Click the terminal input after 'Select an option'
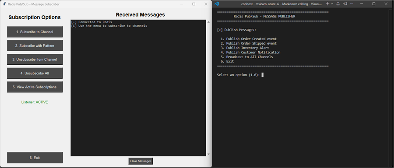 [263, 75]
